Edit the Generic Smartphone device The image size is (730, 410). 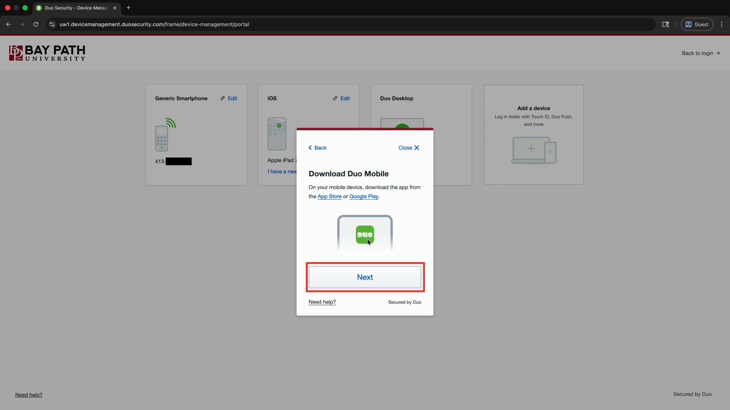pyautogui.click(x=229, y=98)
